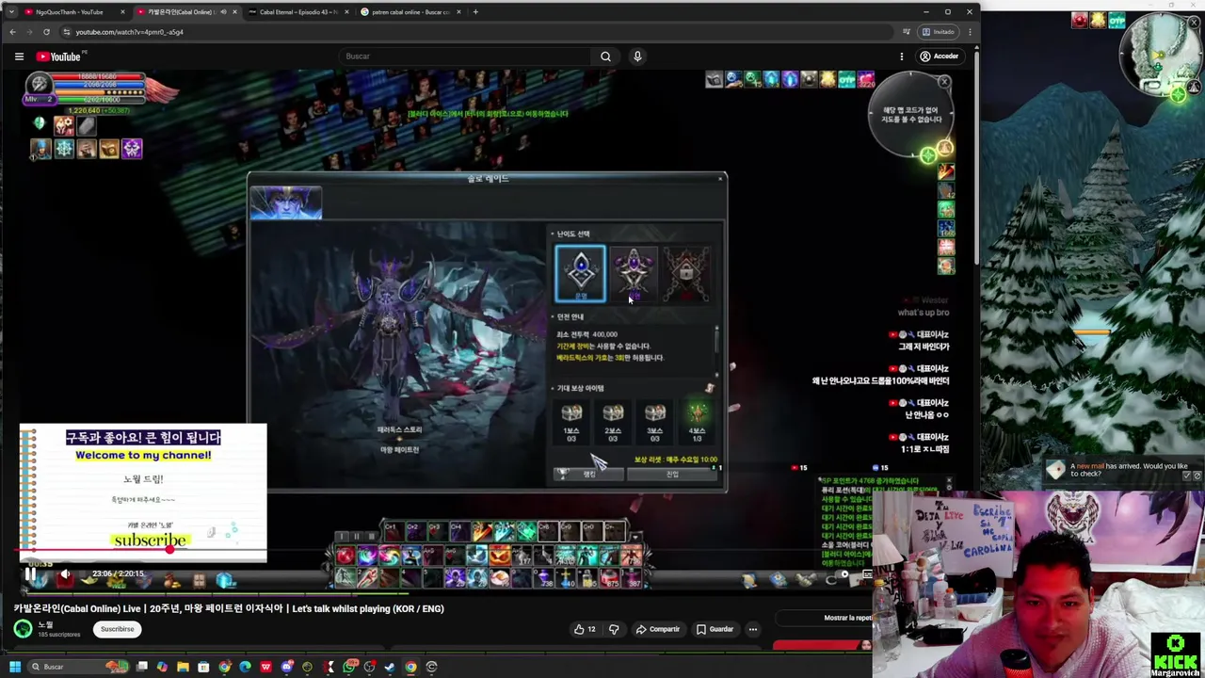This screenshot has height=678, width=1205.
Task: Switch to the patren cabal online search tab
Action: coord(410,12)
